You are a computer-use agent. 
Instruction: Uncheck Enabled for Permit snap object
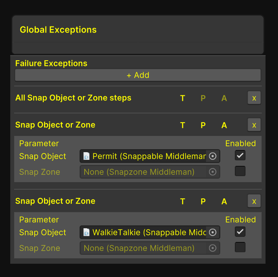240,156
